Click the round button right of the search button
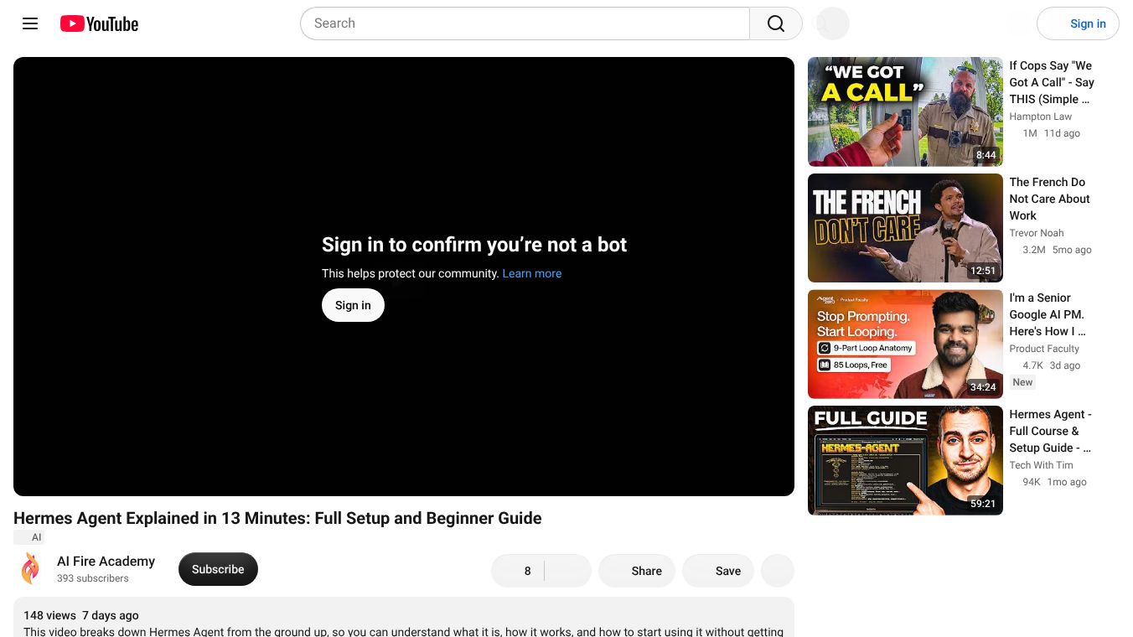The height and width of the screenshot is (637, 1133). 832,23
